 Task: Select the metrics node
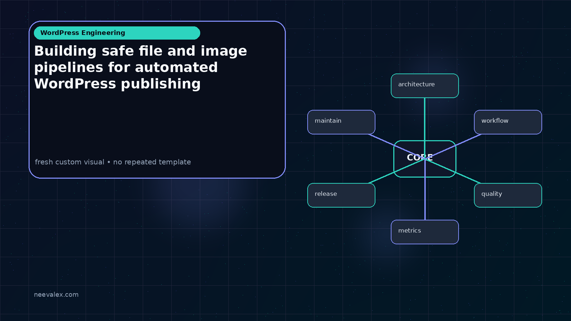click(425, 232)
